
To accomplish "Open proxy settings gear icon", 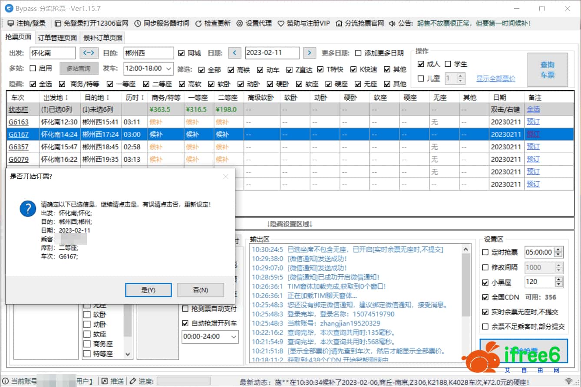I will (240, 23).
